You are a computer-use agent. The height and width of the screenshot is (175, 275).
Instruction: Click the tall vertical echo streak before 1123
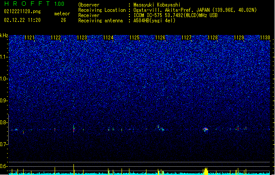click(73, 129)
